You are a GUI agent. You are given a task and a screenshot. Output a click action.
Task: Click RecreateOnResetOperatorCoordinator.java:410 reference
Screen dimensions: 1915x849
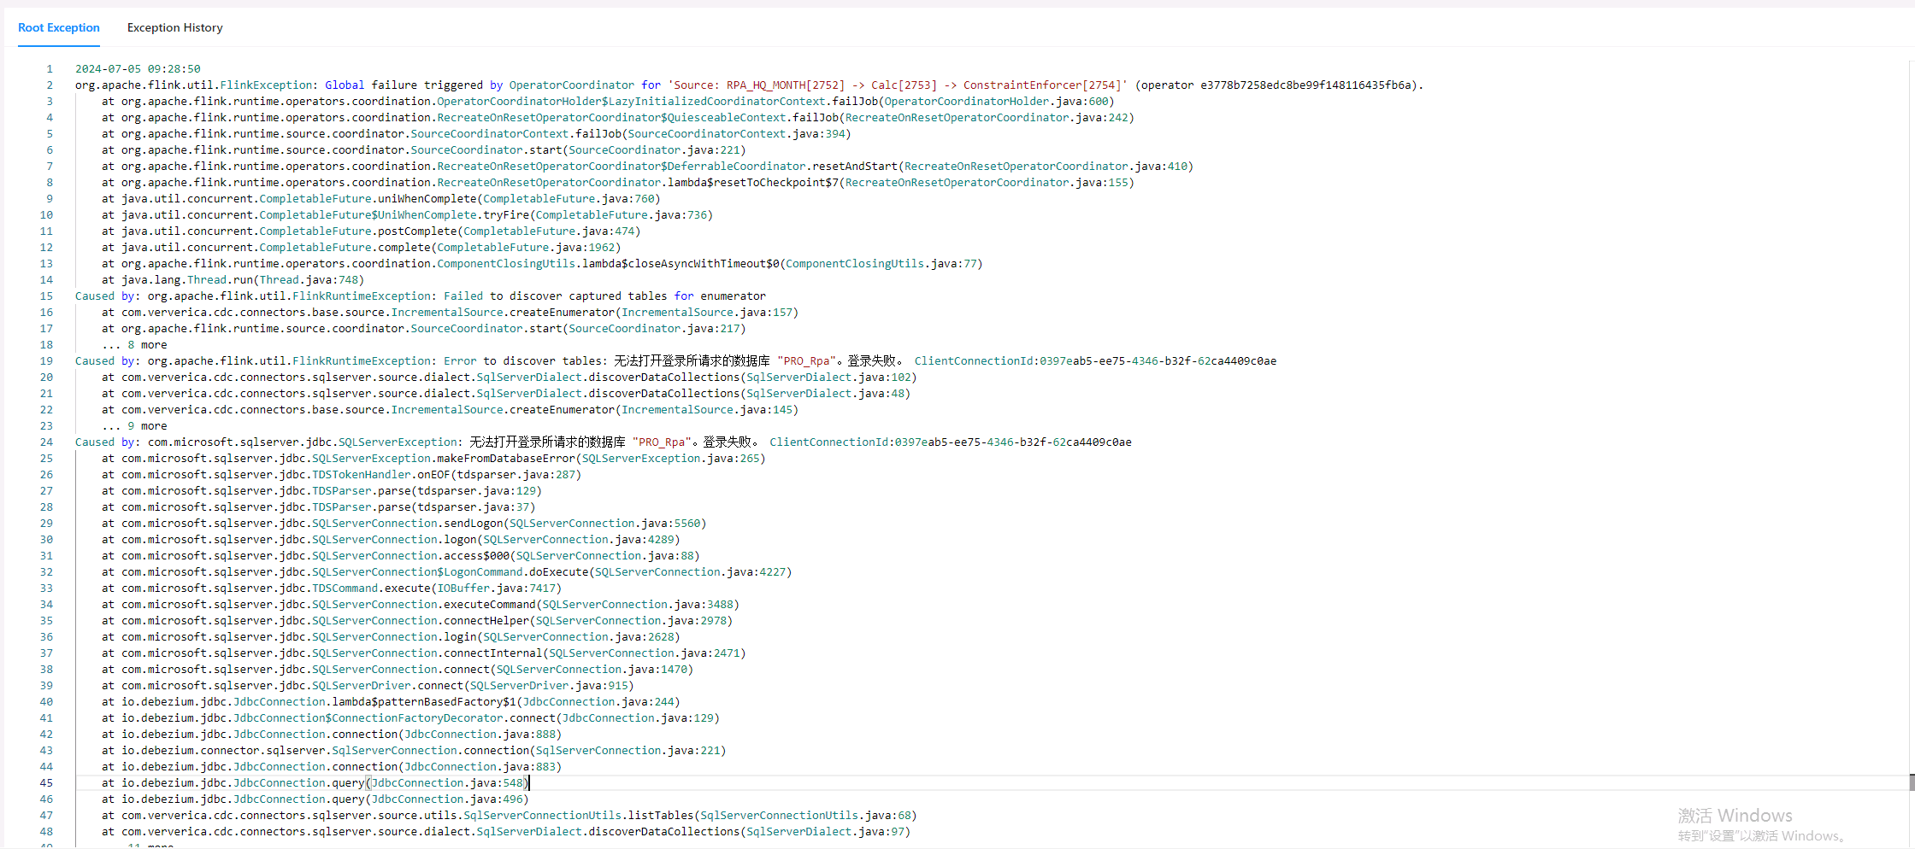tap(1046, 167)
